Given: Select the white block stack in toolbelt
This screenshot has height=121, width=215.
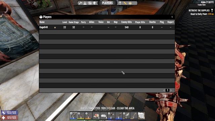Looking at the screenshot, I should 141,116.
